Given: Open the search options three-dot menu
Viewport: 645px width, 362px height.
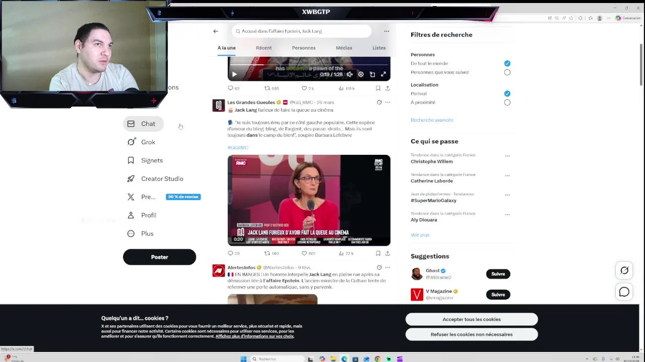Looking at the screenshot, I should pyautogui.click(x=386, y=31).
